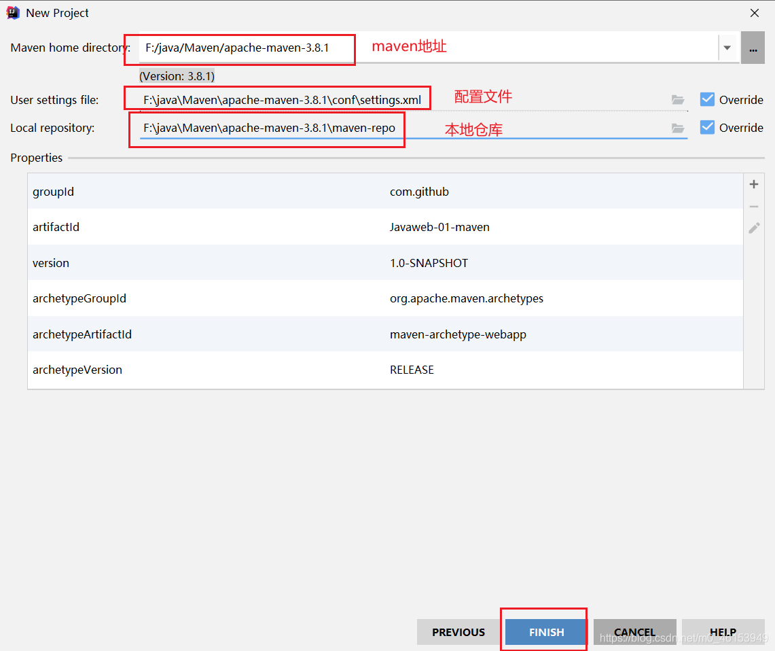Click the Properties section label
Viewport: 775px width, 651px height.
pyautogui.click(x=37, y=158)
